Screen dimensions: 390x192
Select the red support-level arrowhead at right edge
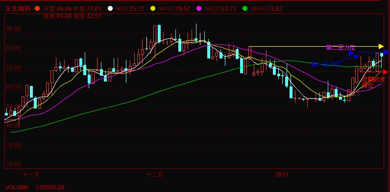386,72
